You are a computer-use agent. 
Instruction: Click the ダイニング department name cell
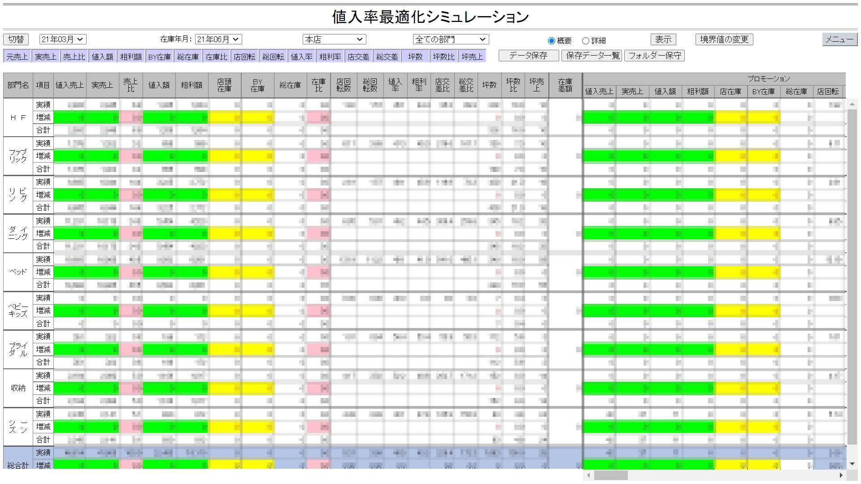click(x=18, y=233)
